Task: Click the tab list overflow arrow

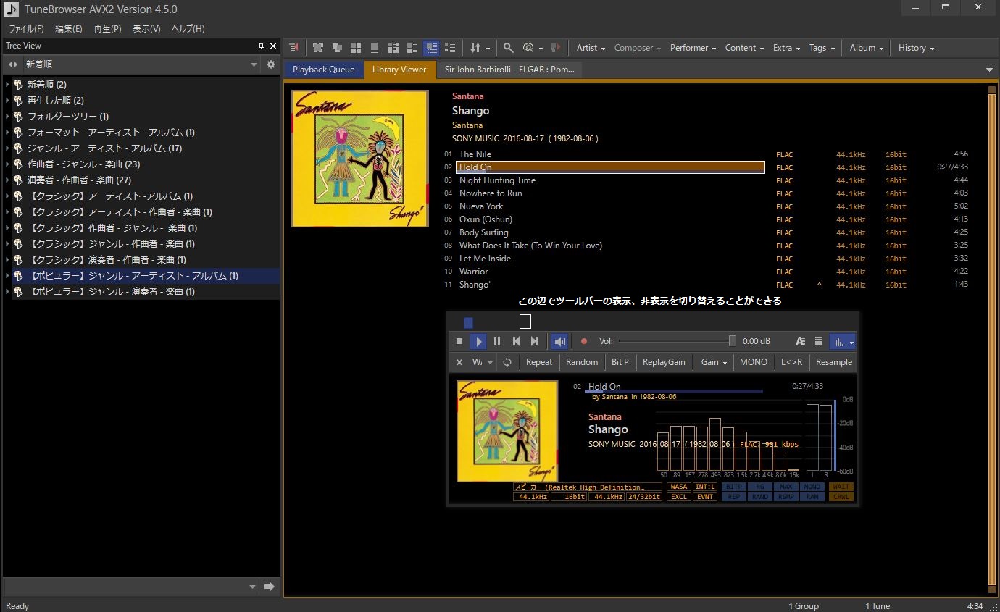Action: [x=990, y=70]
